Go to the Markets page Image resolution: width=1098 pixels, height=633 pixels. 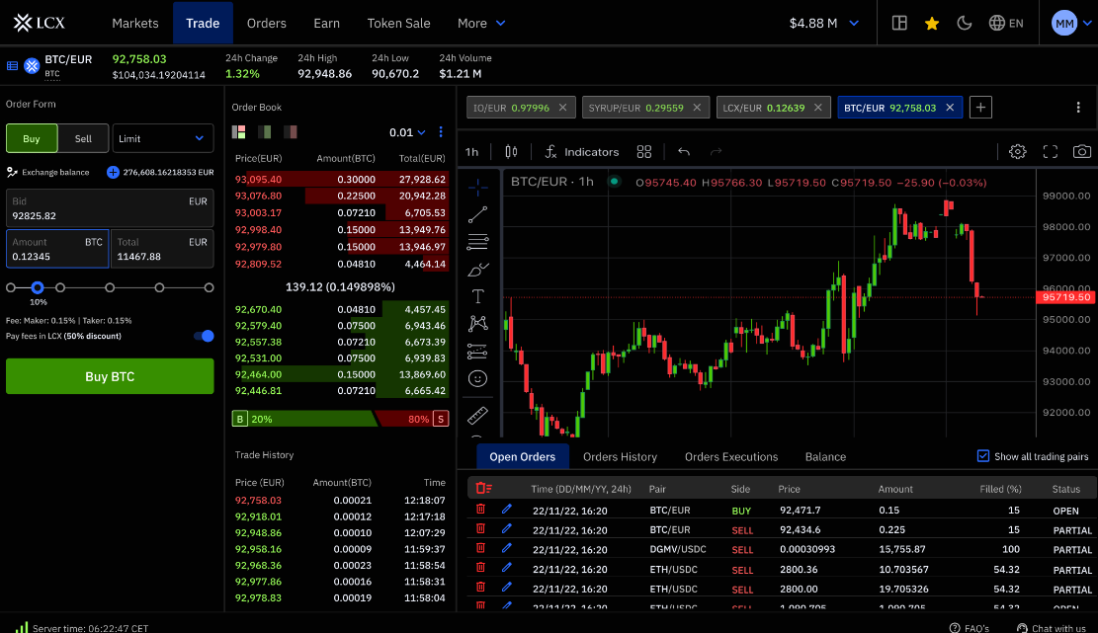135,23
